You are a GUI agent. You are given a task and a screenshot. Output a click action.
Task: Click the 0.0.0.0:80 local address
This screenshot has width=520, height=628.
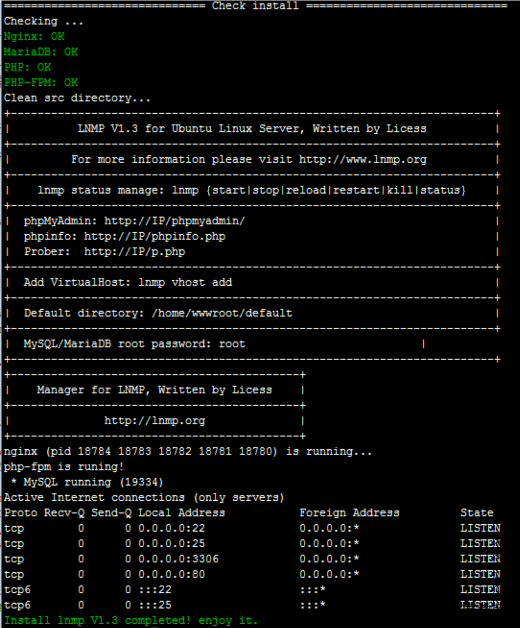pyautogui.click(x=172, y=574)
